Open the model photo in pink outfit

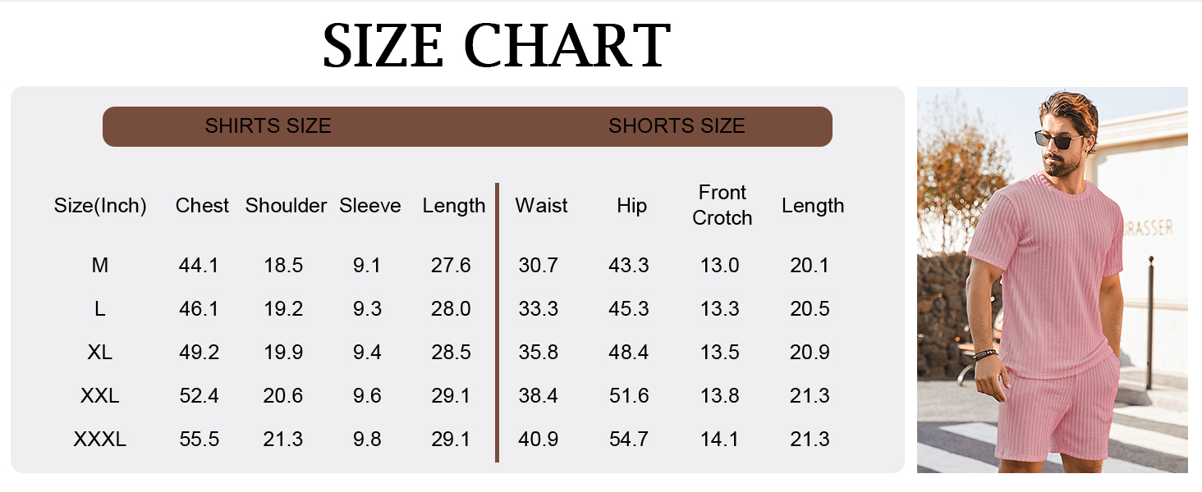pos(1052,280)
